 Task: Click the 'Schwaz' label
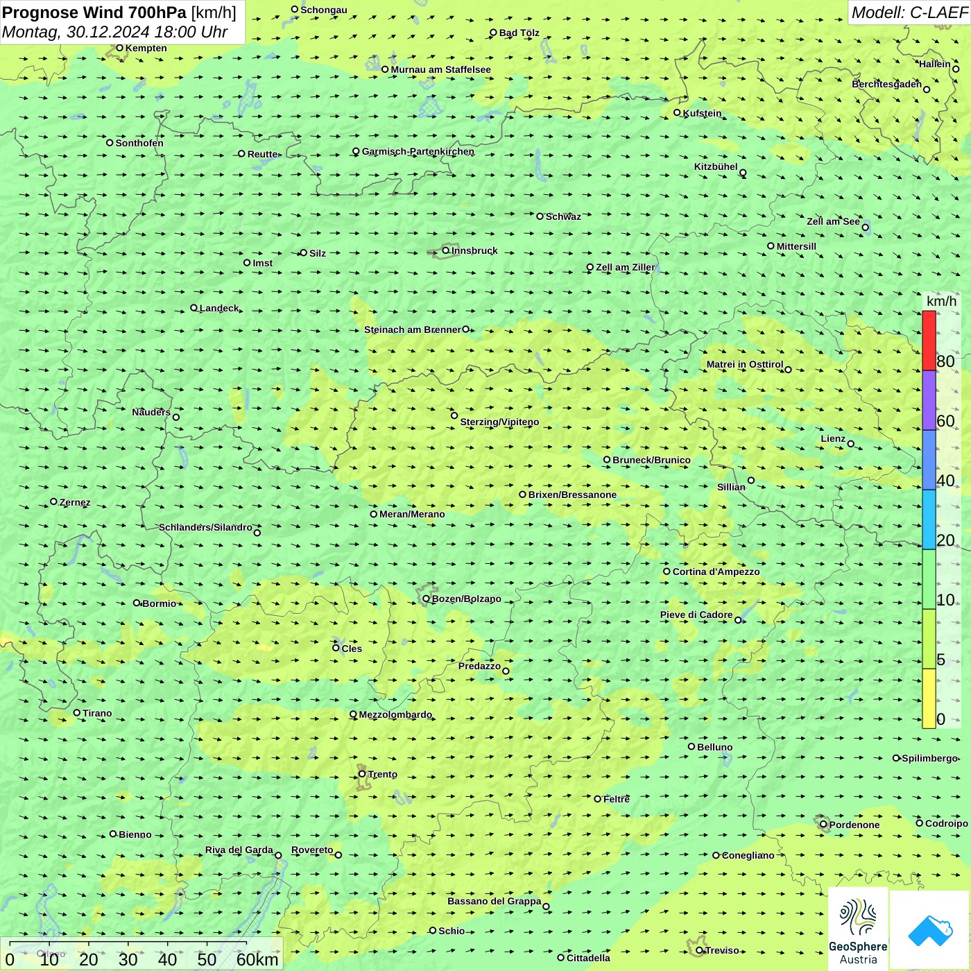tap(563, 216)
